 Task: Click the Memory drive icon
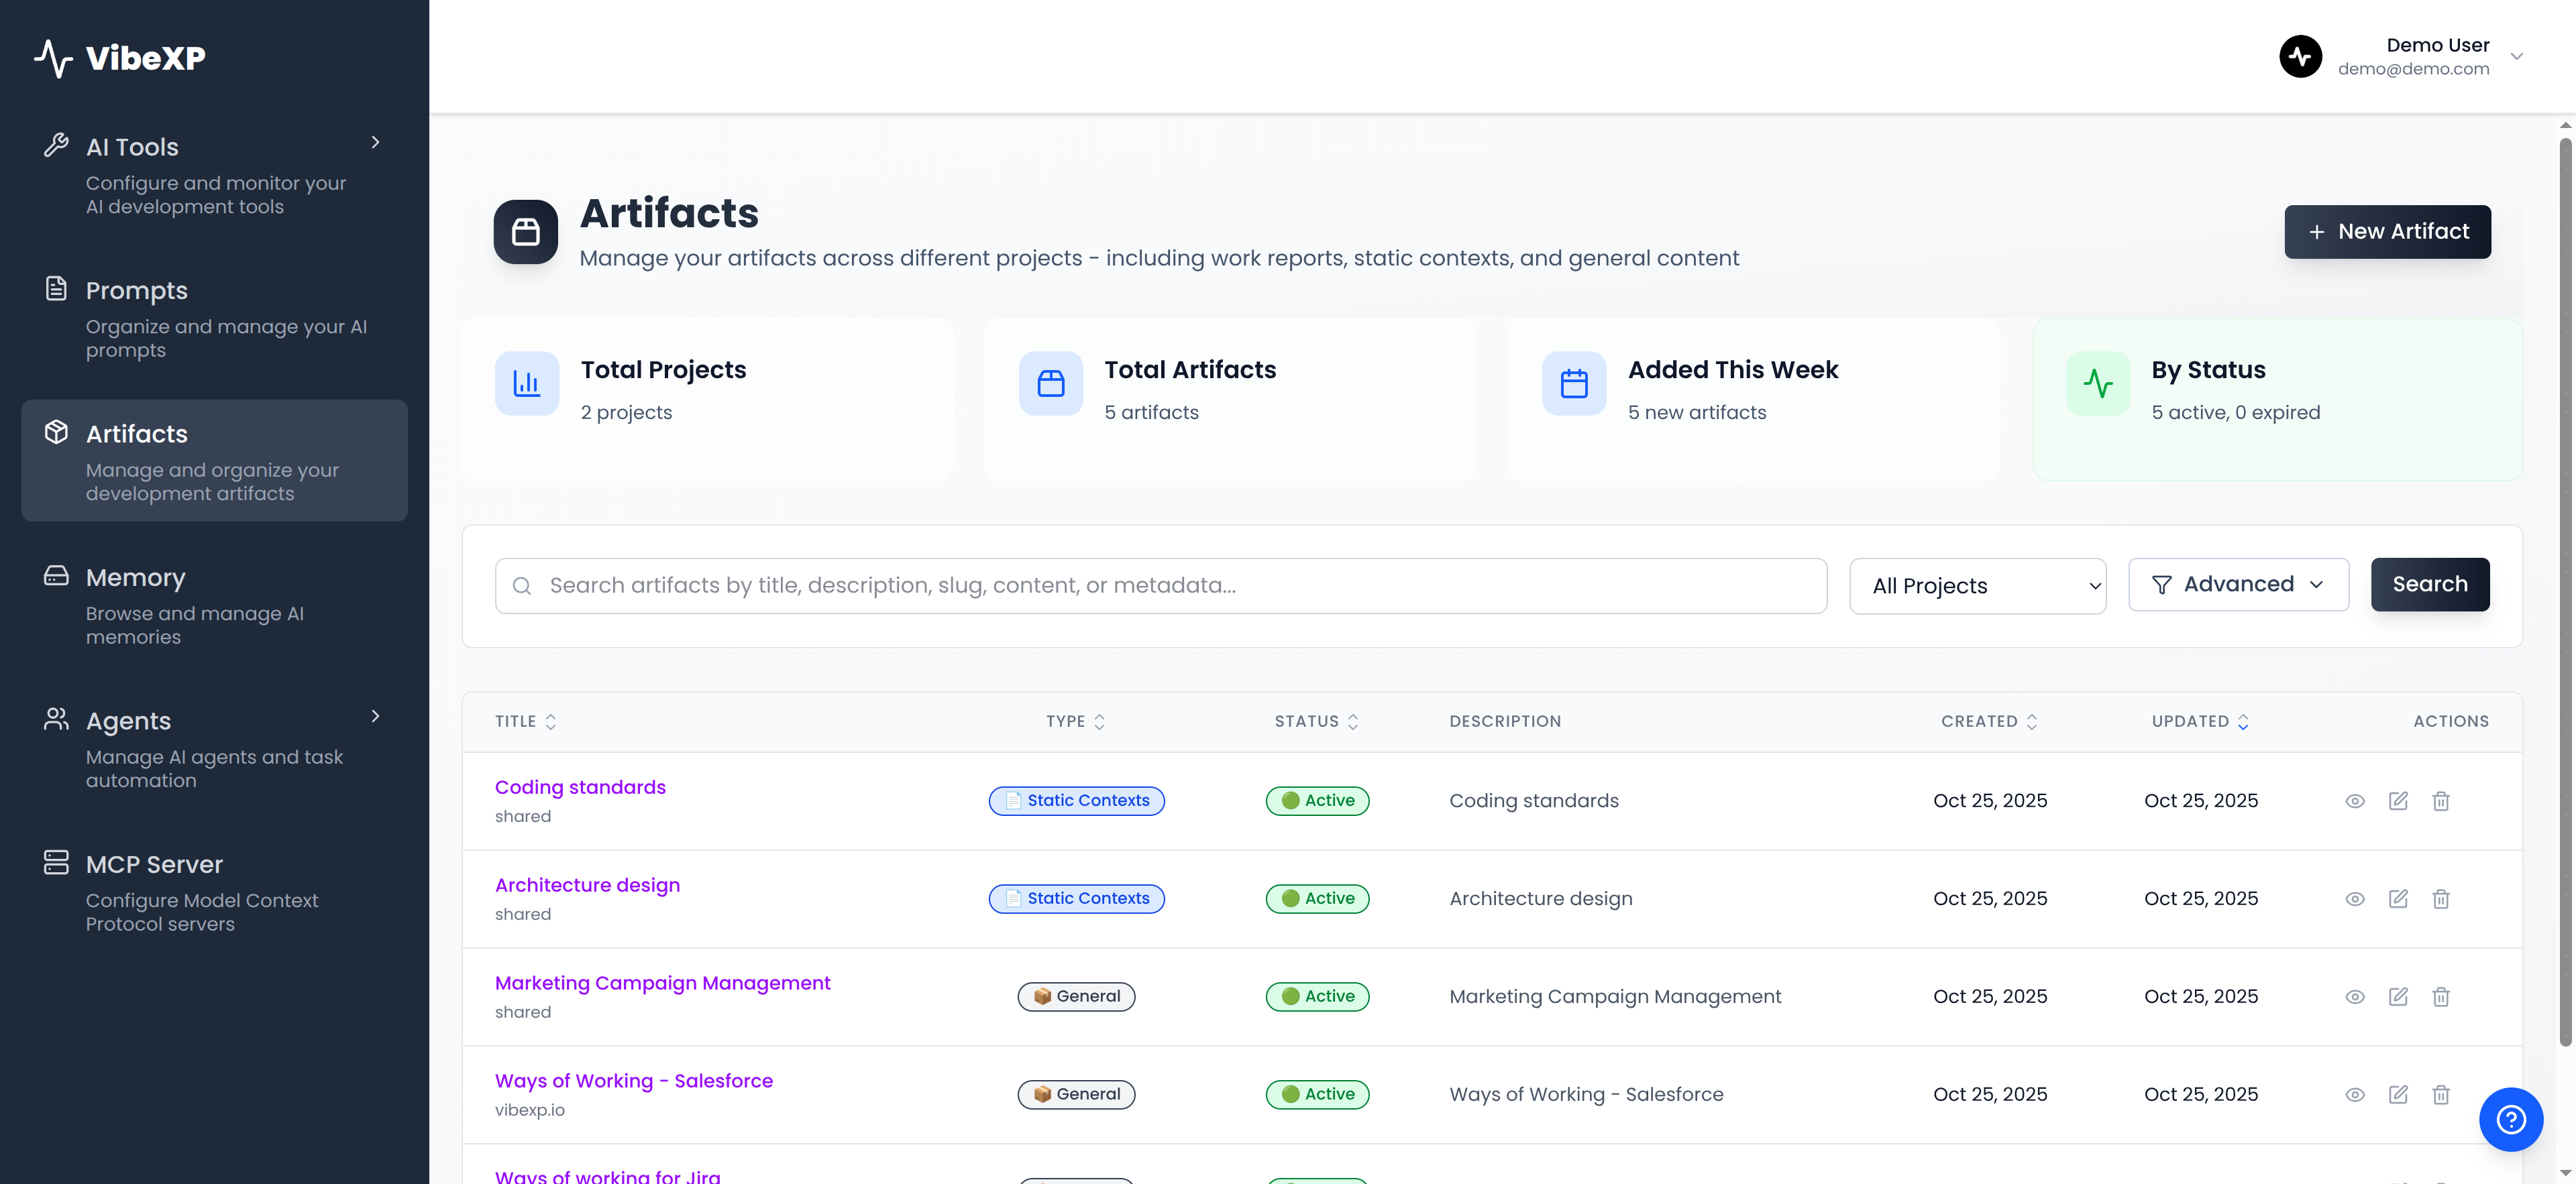pos(56,575)
